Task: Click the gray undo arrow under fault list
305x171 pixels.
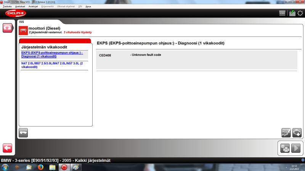Action: pos(23,133)
